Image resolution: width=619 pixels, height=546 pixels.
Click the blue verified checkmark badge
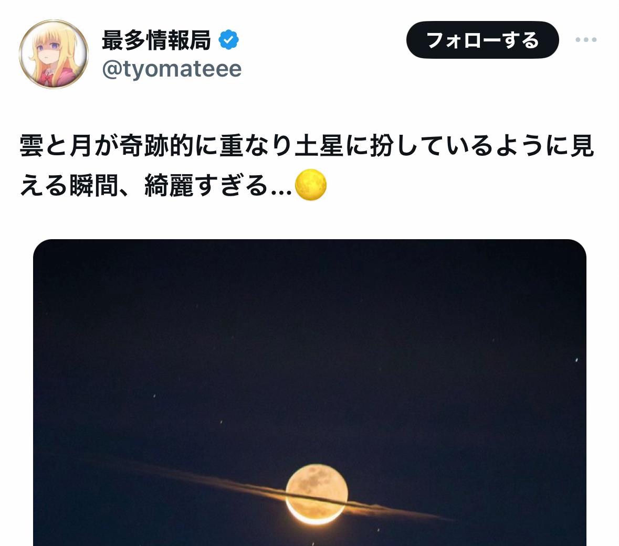click(x=228, y=39)
